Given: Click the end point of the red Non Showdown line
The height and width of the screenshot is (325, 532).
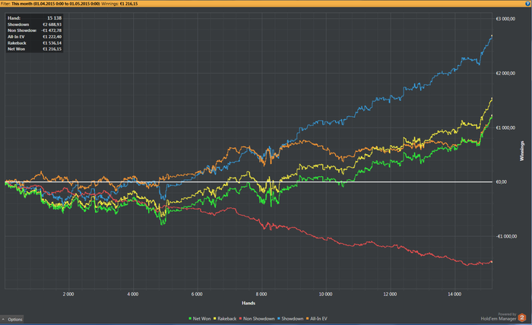Looking at the screenshot, I should [x=492, y=262].
